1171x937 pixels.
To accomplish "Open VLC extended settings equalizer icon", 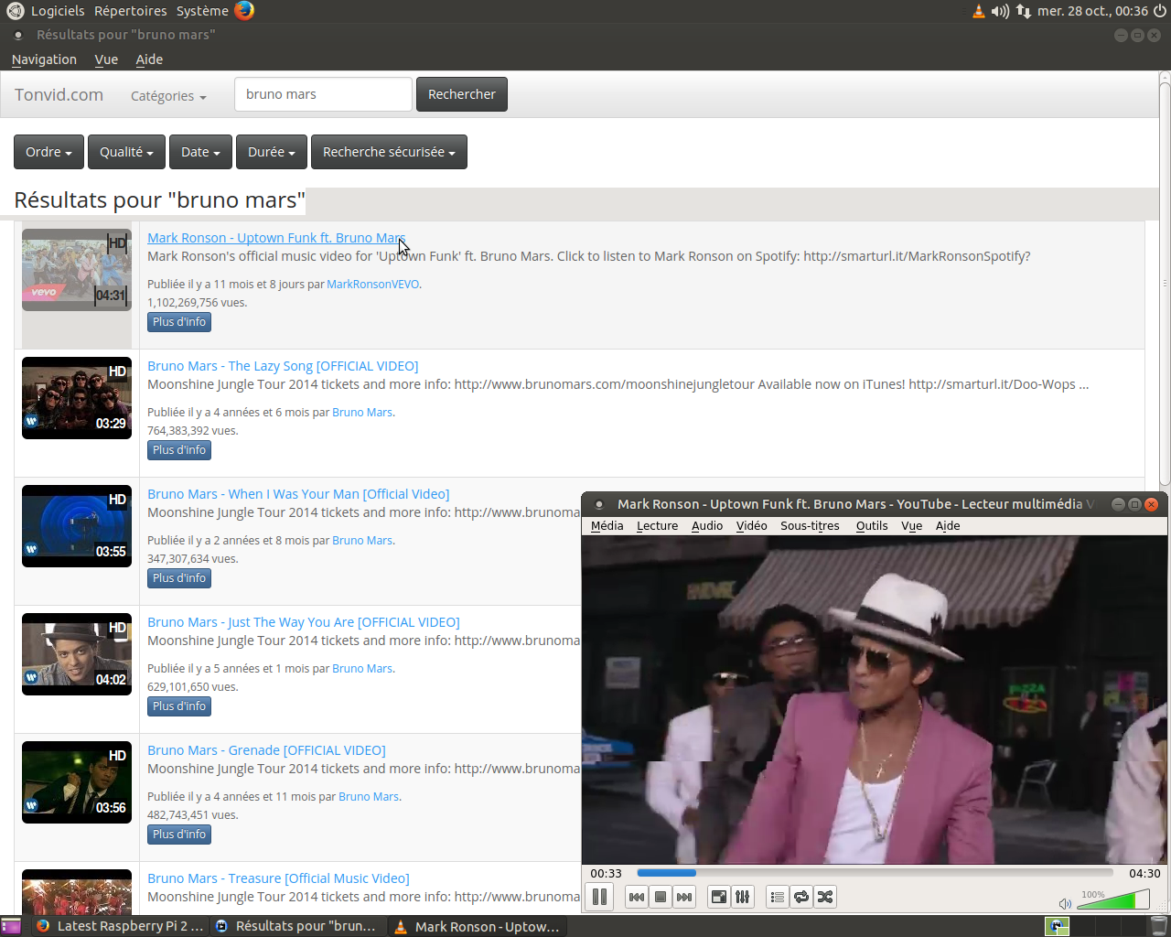I will 743,897.
